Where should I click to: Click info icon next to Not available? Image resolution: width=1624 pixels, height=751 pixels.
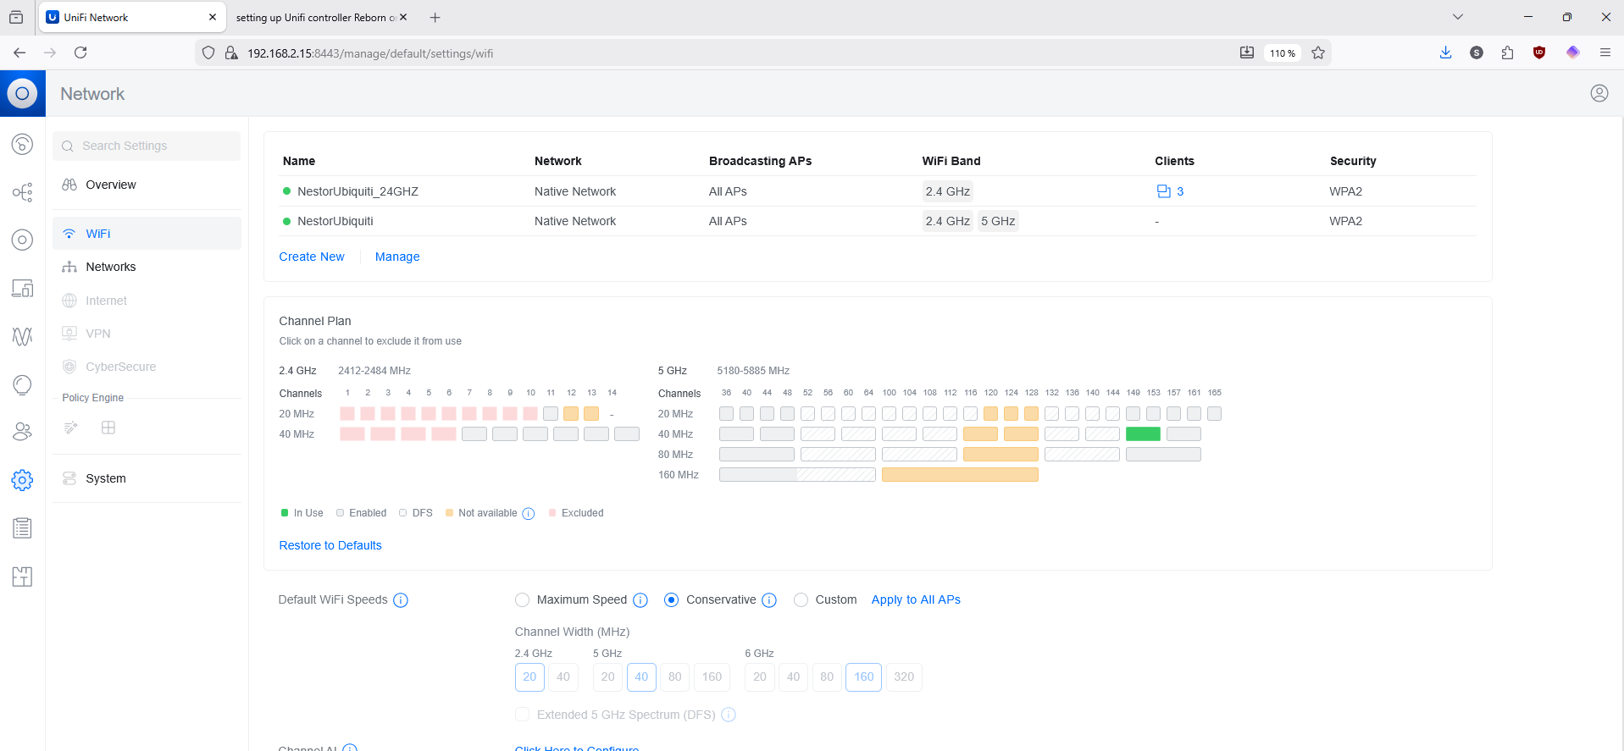(529, 514)
